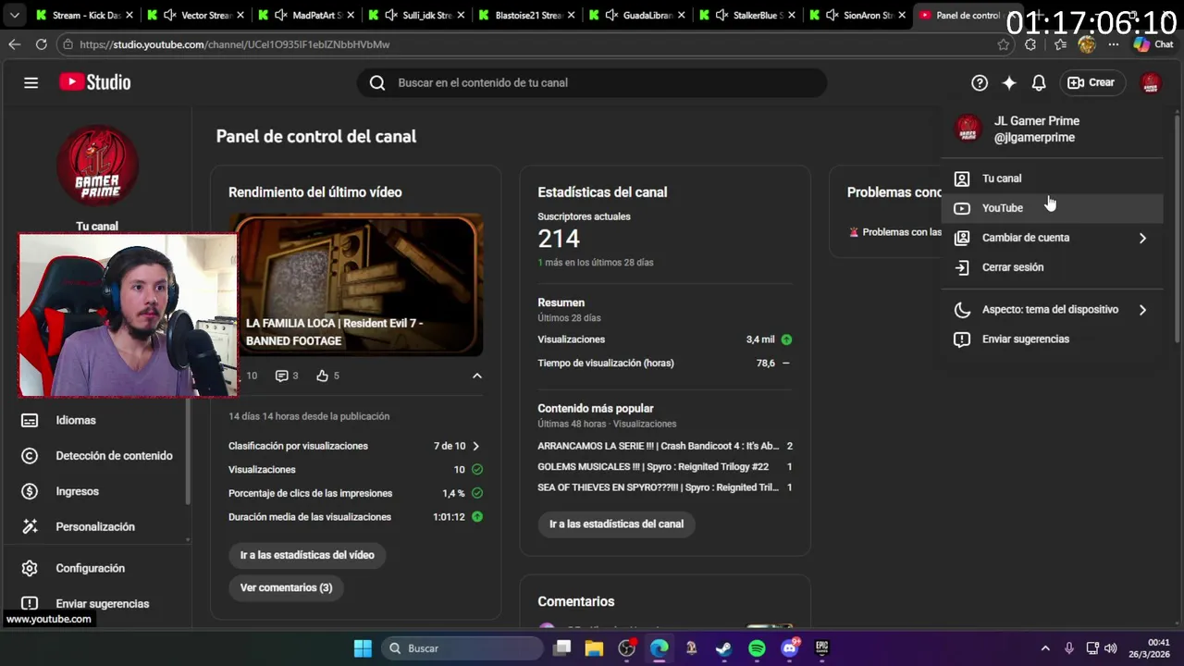Image resolution: width=1184 pixels, height=666 pixels.
Task: Open the Help question mark icon
Action: pyautogui.click(x=980, y=82)
